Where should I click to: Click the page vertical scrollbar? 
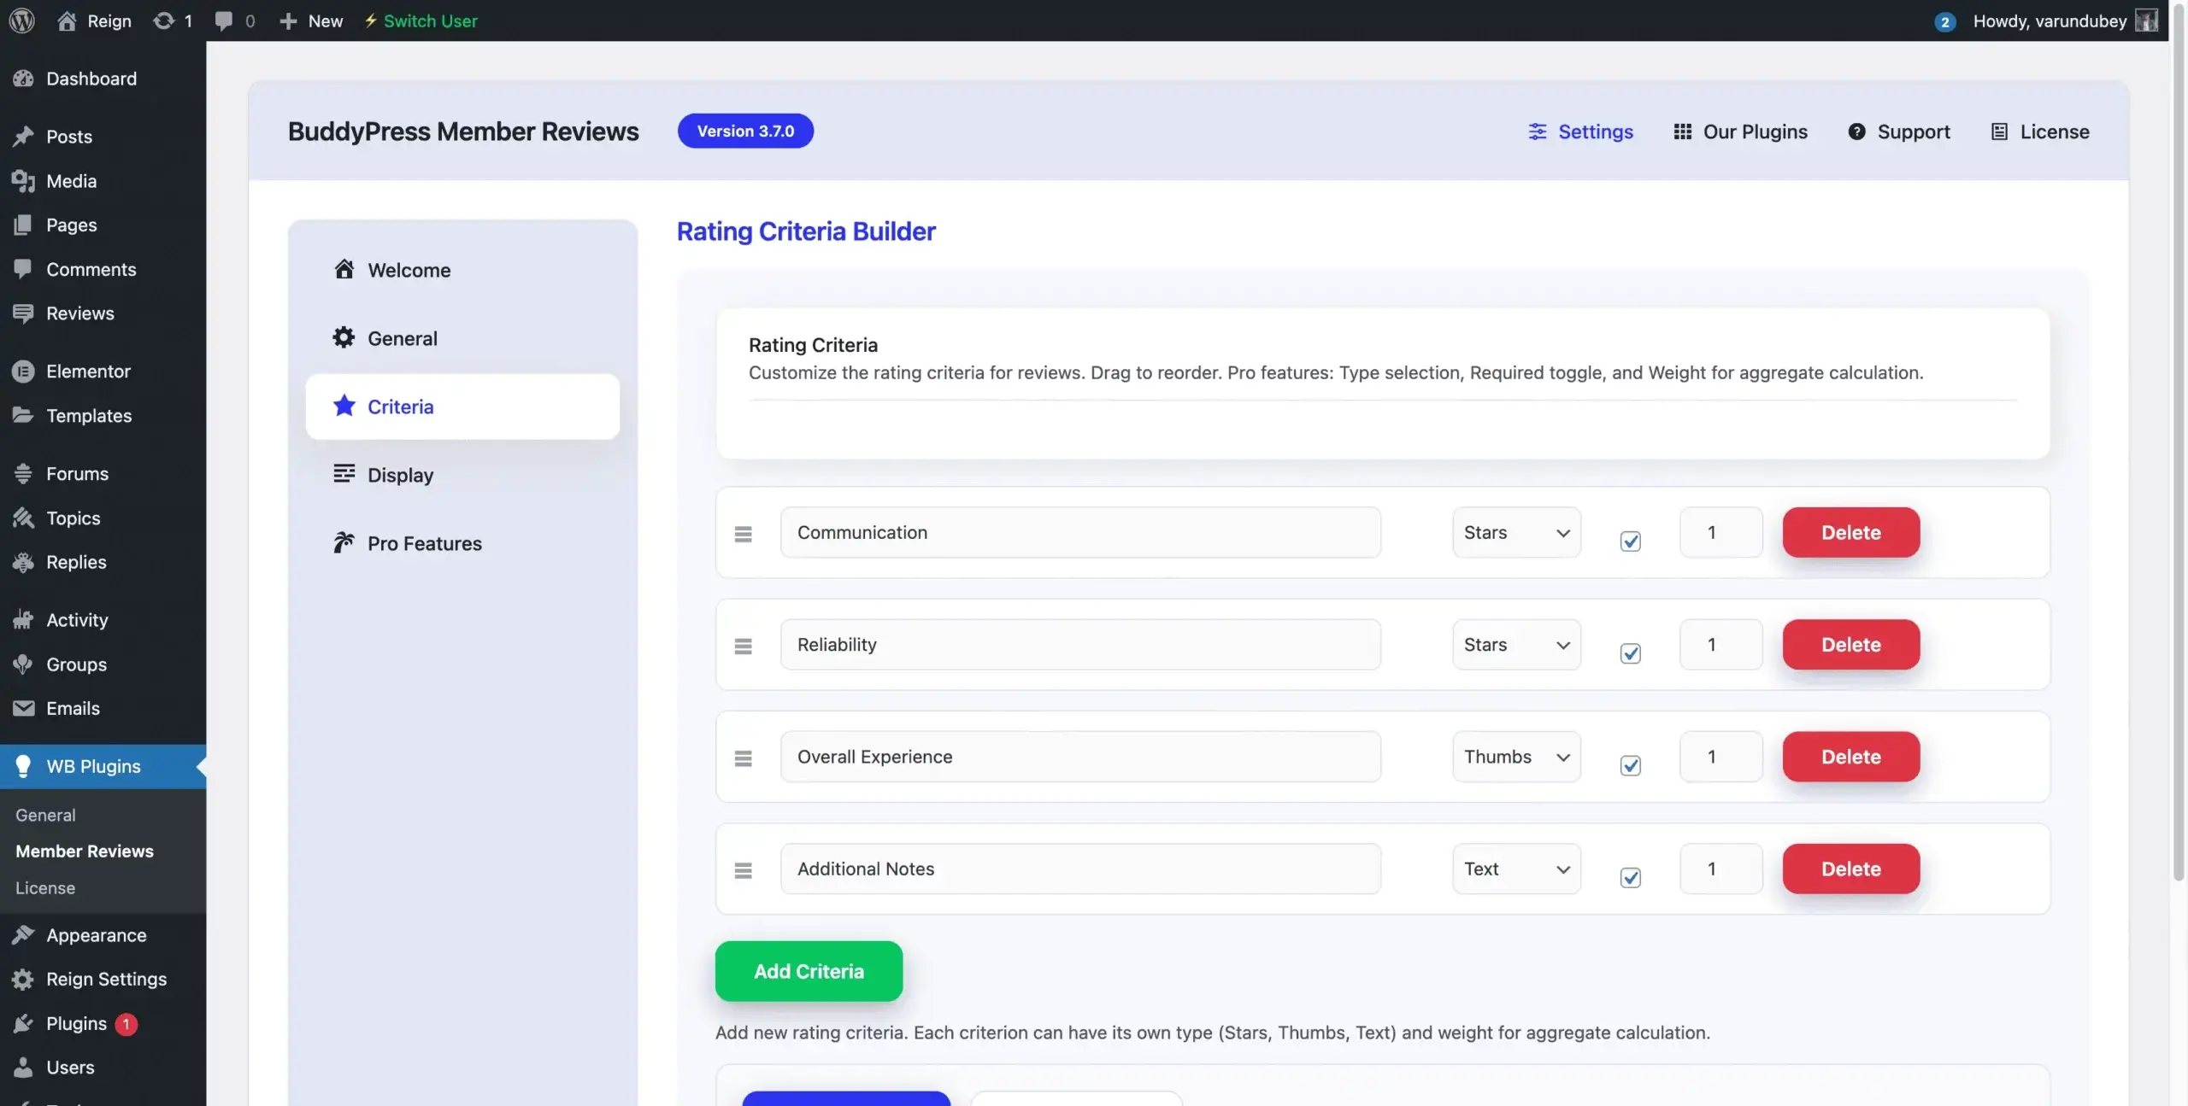click(2179, 444)
